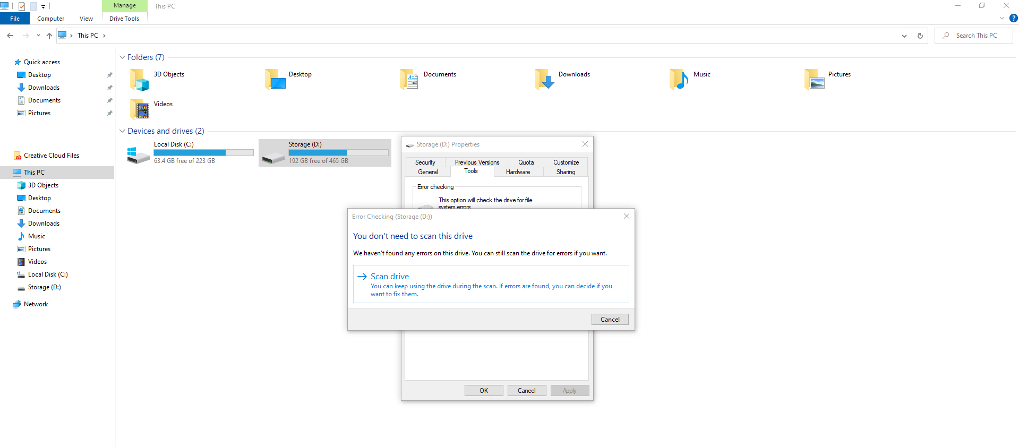
Task: Open the Desktop folder in Folders section
Action: (275, 80)
